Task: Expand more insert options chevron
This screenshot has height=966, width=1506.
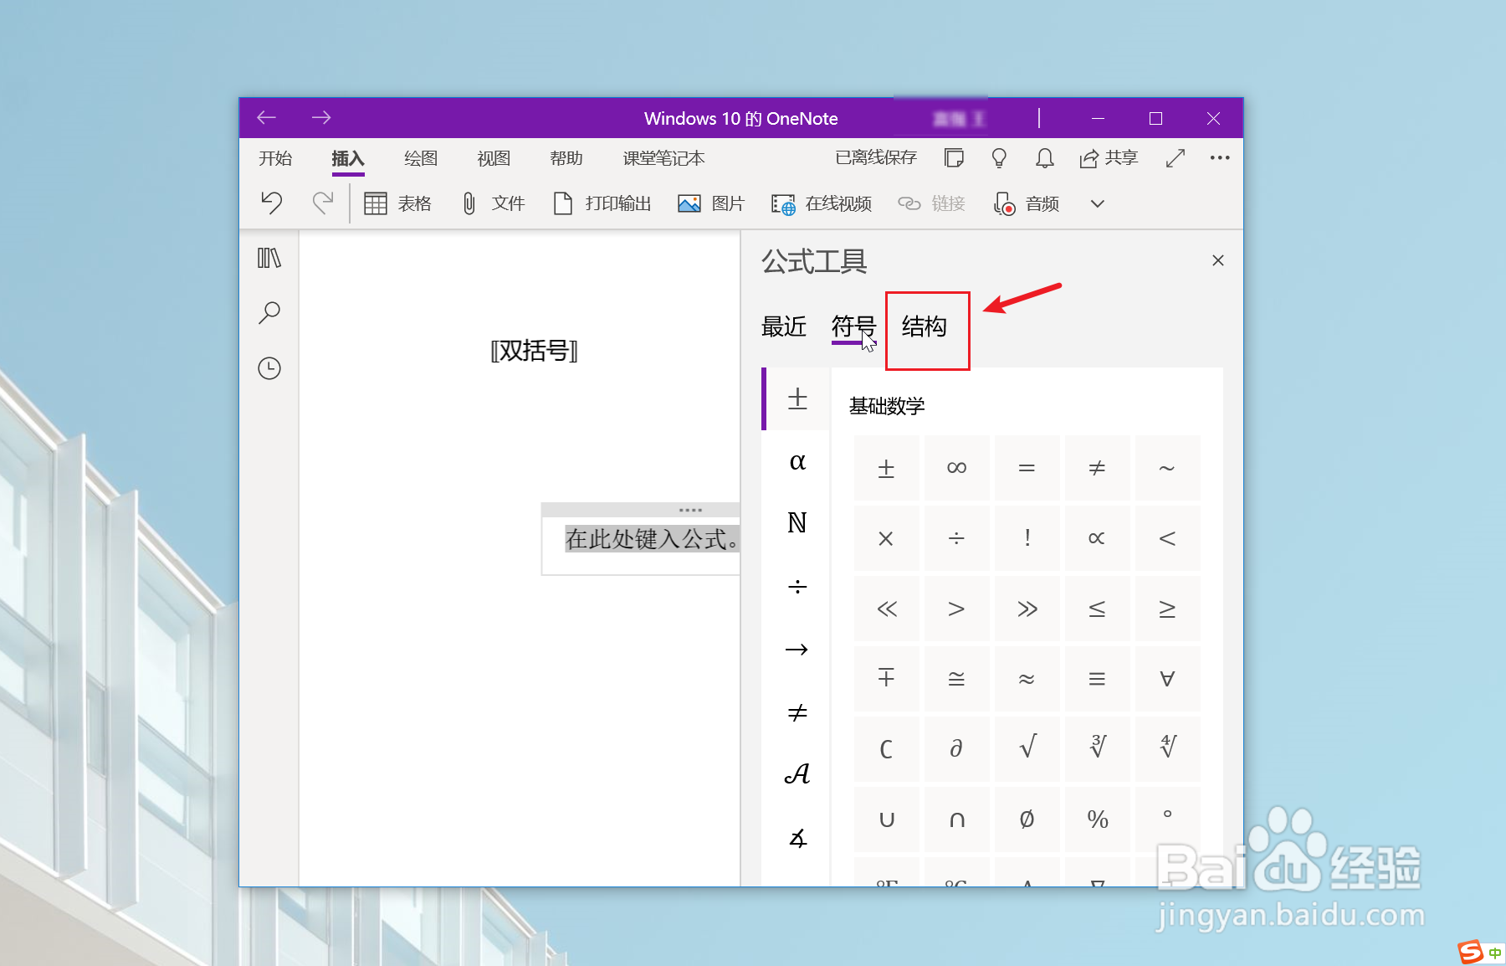Action: pyautogui.click(x=1098, y=203)
